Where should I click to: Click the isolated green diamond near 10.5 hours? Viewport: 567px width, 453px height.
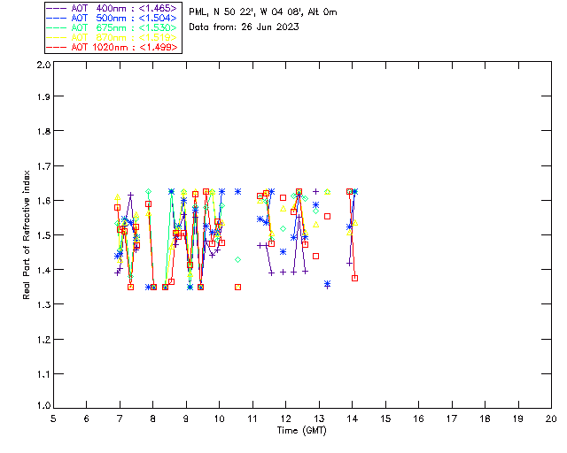click(x=237, y=259)
